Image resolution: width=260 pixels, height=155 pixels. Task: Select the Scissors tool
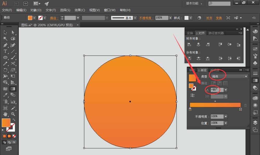13,64
